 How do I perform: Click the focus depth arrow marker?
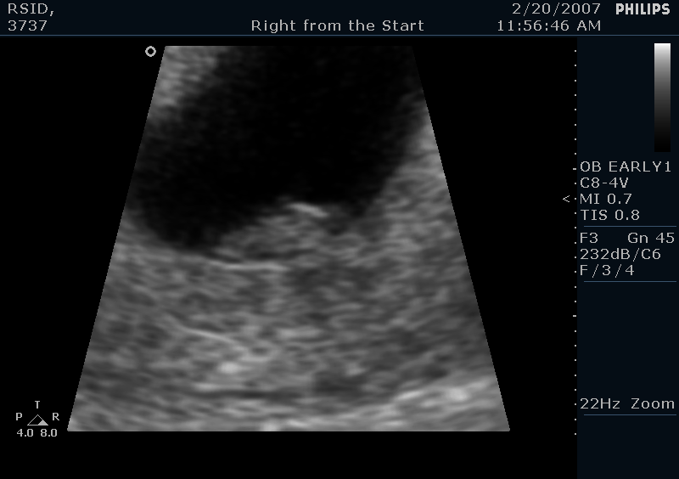pyautogui.click(x=566, y=199)
